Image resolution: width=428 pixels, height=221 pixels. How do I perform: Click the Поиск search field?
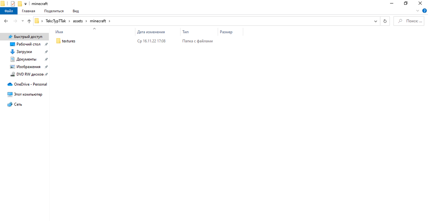coord(409,21)
